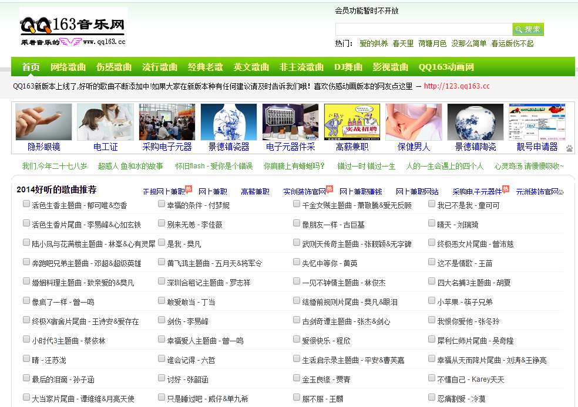The image size is (578, 407).
Task: Open song 讨好 - 张韶涵
Action: coord(187,379)
